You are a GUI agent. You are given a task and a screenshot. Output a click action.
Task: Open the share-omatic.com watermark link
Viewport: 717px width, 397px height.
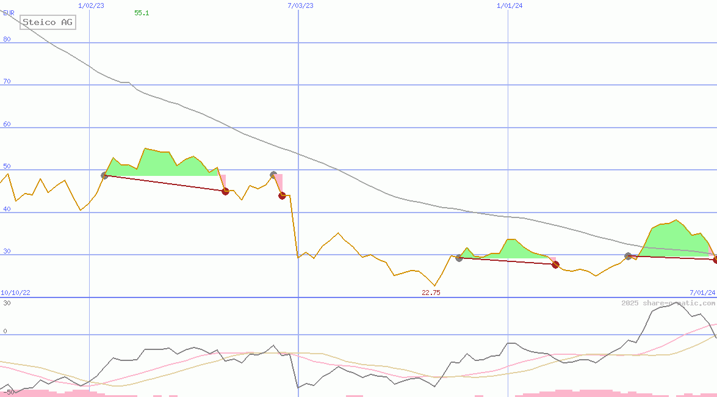(x=668, y=303)
